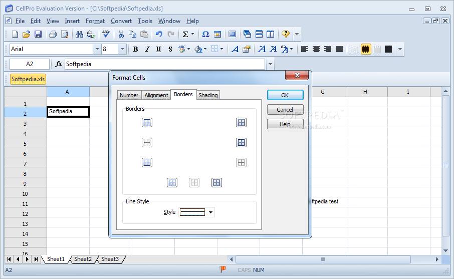
Task: Open the fill color dropdown arrow
Action: tap(205, 49)
